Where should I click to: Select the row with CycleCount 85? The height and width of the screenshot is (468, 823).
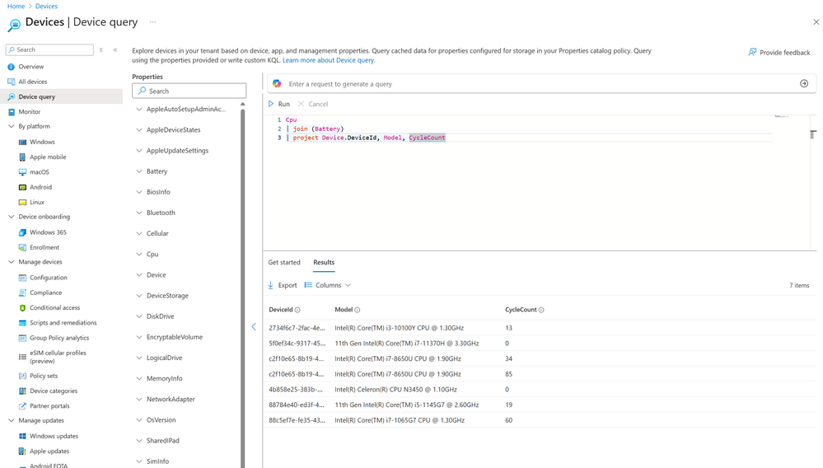(x=540, y=374)
